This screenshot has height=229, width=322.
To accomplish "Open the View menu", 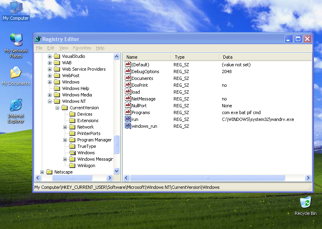I will (64, 48).
